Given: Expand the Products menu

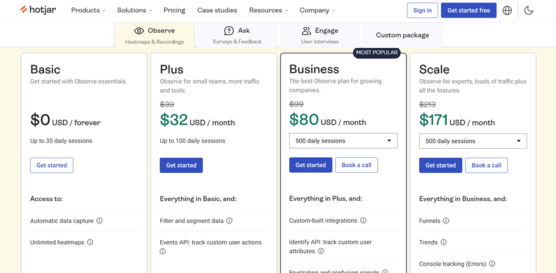Looking at the screenshot, I should pos(88,10).
